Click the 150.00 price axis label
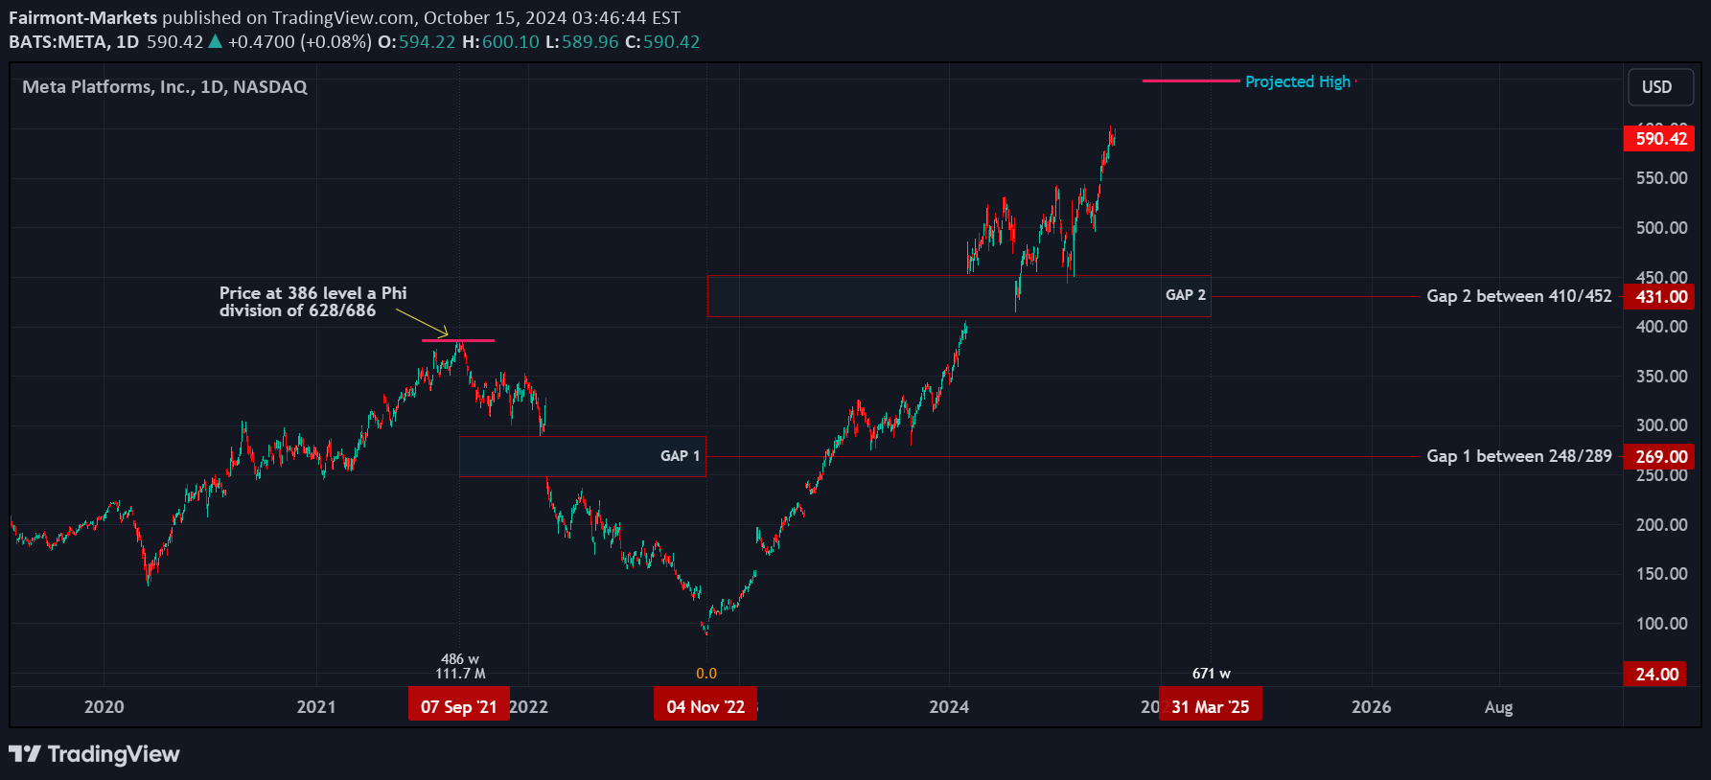 pyautogui.click(x=1661, y=574)
